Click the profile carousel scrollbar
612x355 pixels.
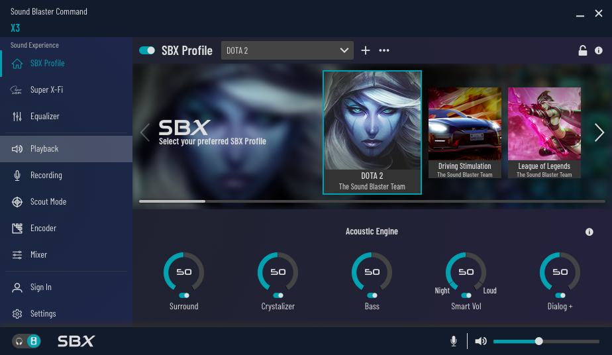[372, 201]
